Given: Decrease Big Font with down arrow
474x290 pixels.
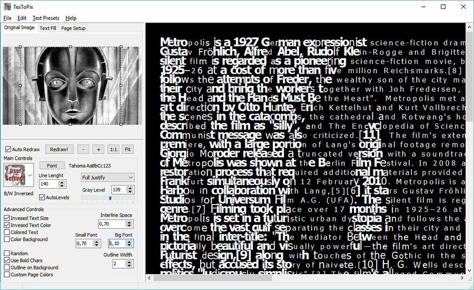Looking at the screenshot, I should coord(129,245).
